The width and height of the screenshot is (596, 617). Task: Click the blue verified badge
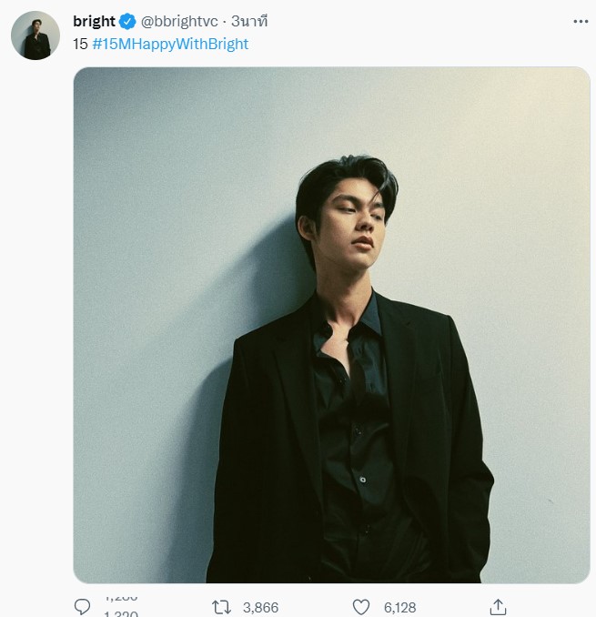127,21
